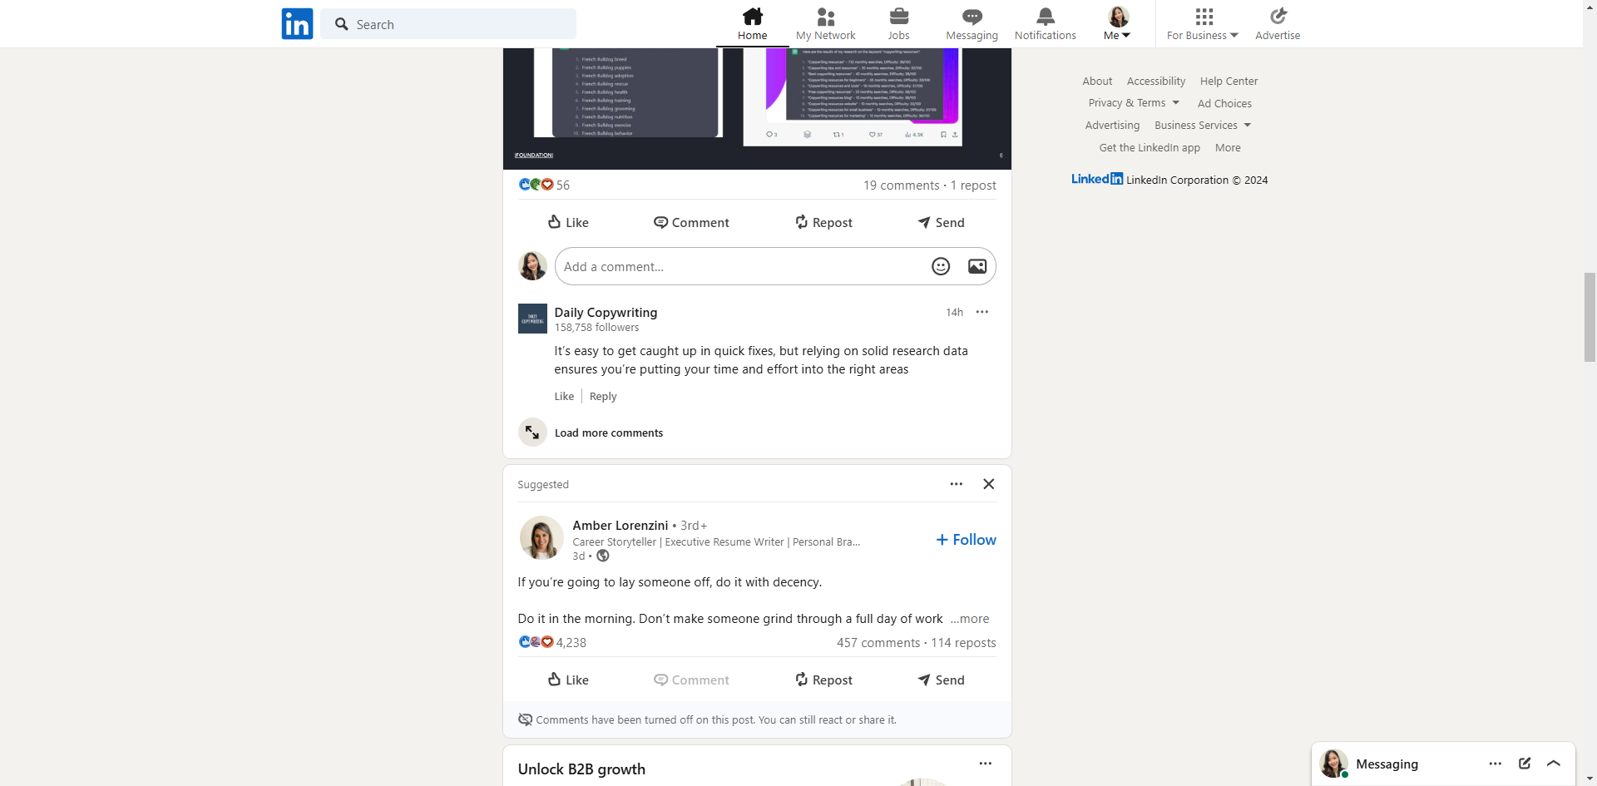Click the Search input field
Viewport: 1597px width, 786px height.
448,24
